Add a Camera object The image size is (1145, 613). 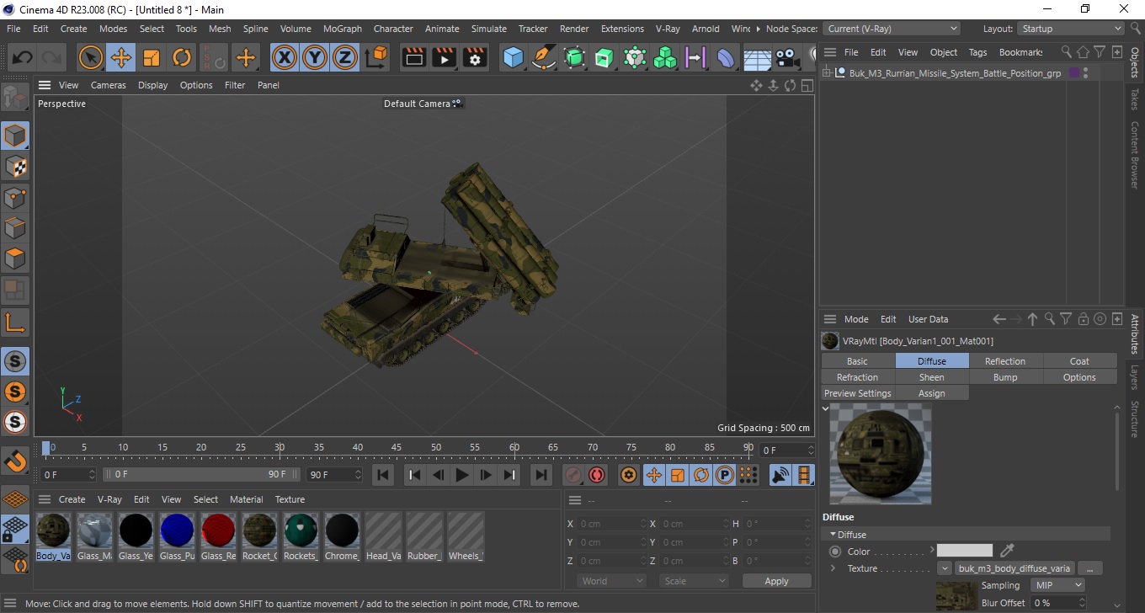pos(787,58)
